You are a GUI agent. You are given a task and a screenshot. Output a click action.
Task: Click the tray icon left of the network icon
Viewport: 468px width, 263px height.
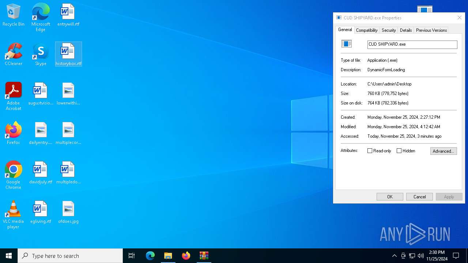coord(403,256)
